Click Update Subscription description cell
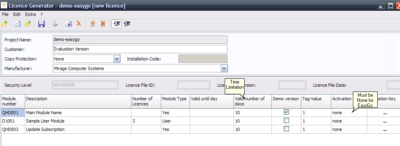The image size is (400, 146). tap(78, 129)
